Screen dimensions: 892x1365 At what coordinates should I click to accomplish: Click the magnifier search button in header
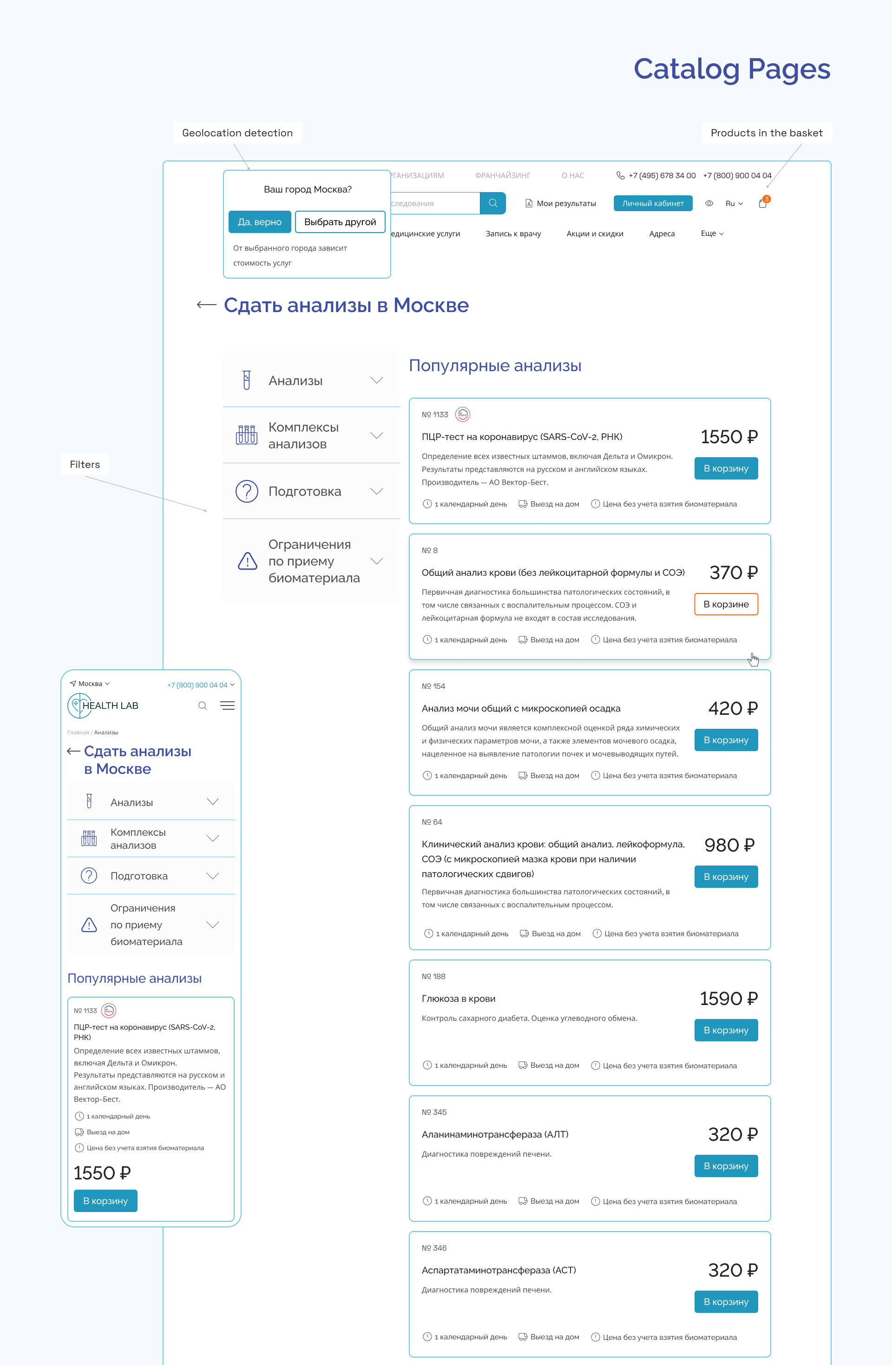(493, 203)
